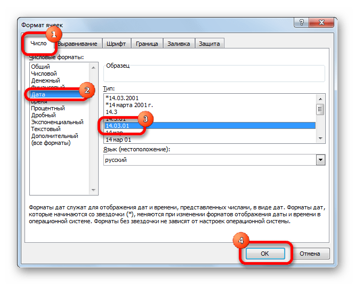Confirm with the OK button
This screenshot has width=355, height=285.
[x=265, y=254]
